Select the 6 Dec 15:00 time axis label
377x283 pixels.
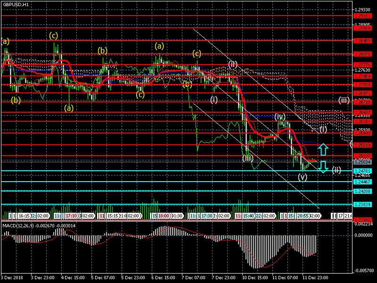[164, 277]
